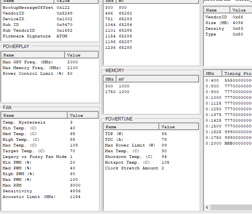
Task: Select the Min Temp. (C) fan row
Action: pos(50,128)
